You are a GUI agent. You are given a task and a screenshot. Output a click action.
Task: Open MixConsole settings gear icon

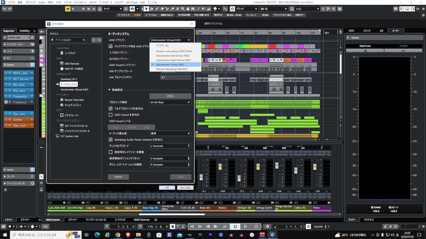[156, 220]
